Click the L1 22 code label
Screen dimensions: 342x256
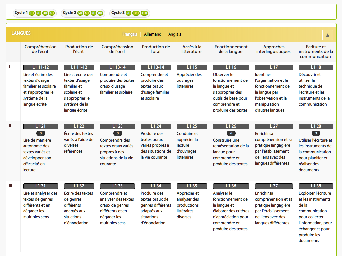coord(79,126)
